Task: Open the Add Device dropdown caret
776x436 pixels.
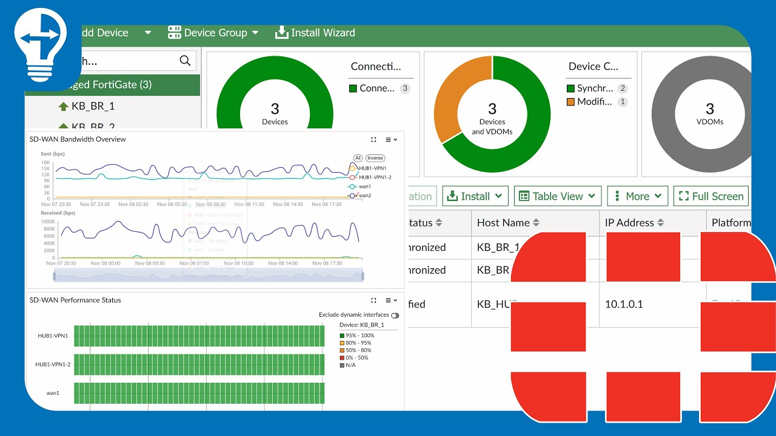Action: point(147,33)
